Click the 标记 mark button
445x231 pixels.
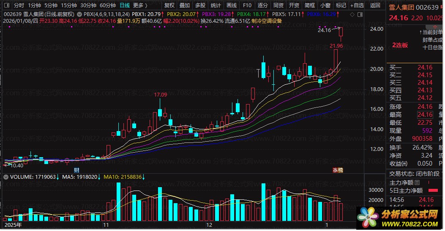pos(341,5)
